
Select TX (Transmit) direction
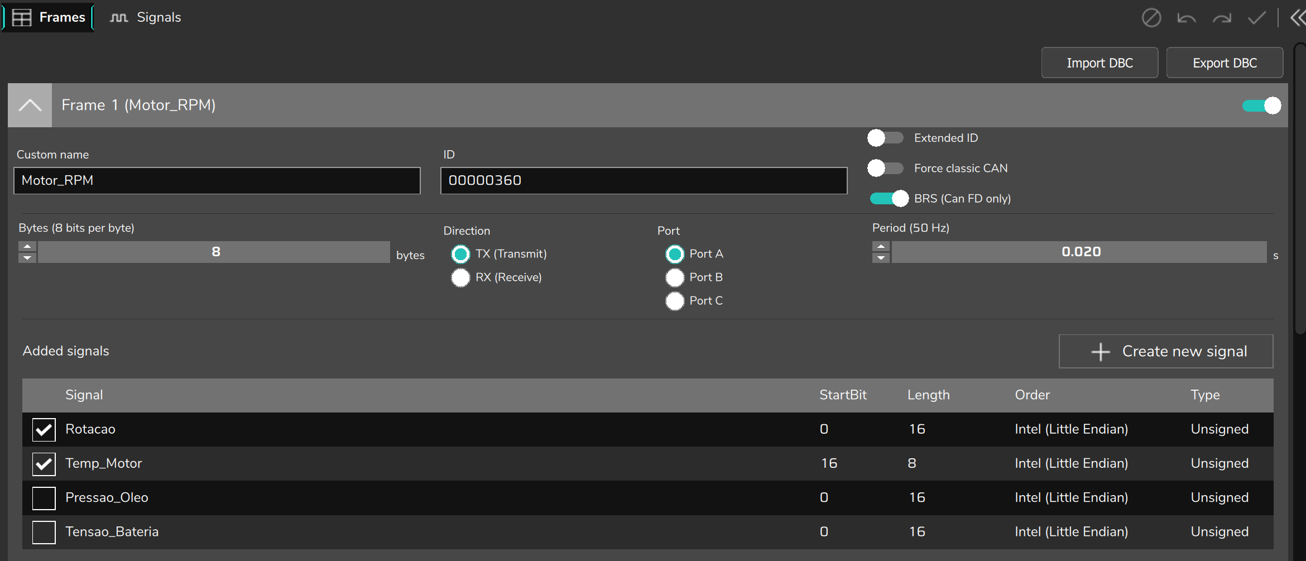coord(460,254)
